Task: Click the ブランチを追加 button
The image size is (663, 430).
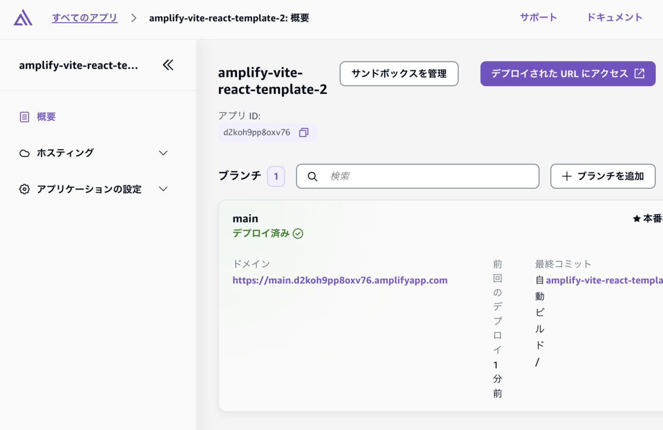Action: click(x=603, y=176)
